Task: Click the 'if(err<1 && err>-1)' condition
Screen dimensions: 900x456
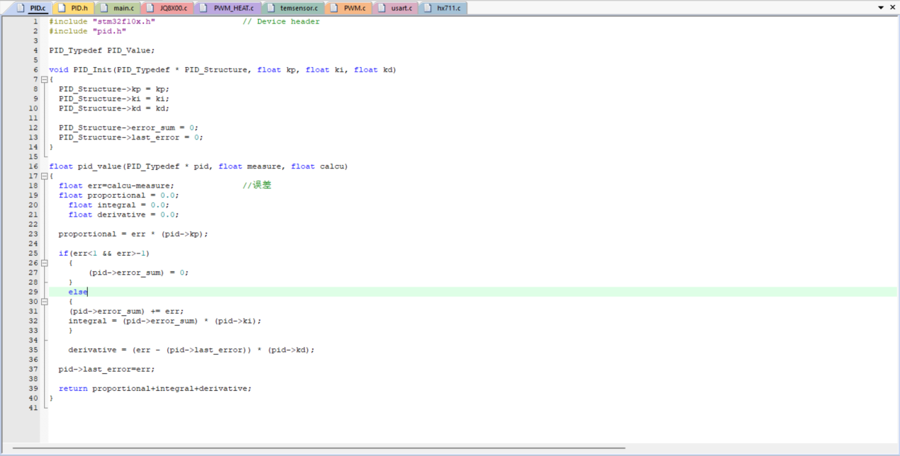Action: coord(104,253)
